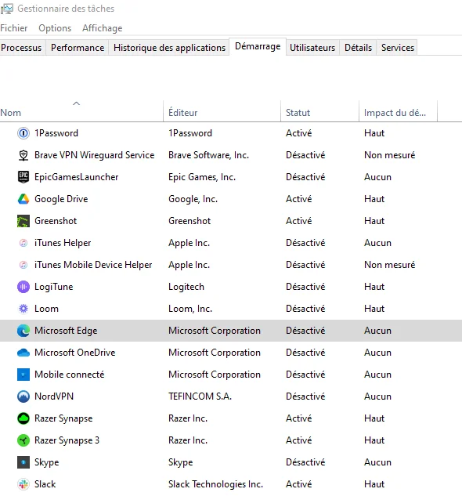The height and width of the screenshot is (496, 462).
Task: Click the Skype name in the Nom column
Action: [x=46, y=462]
